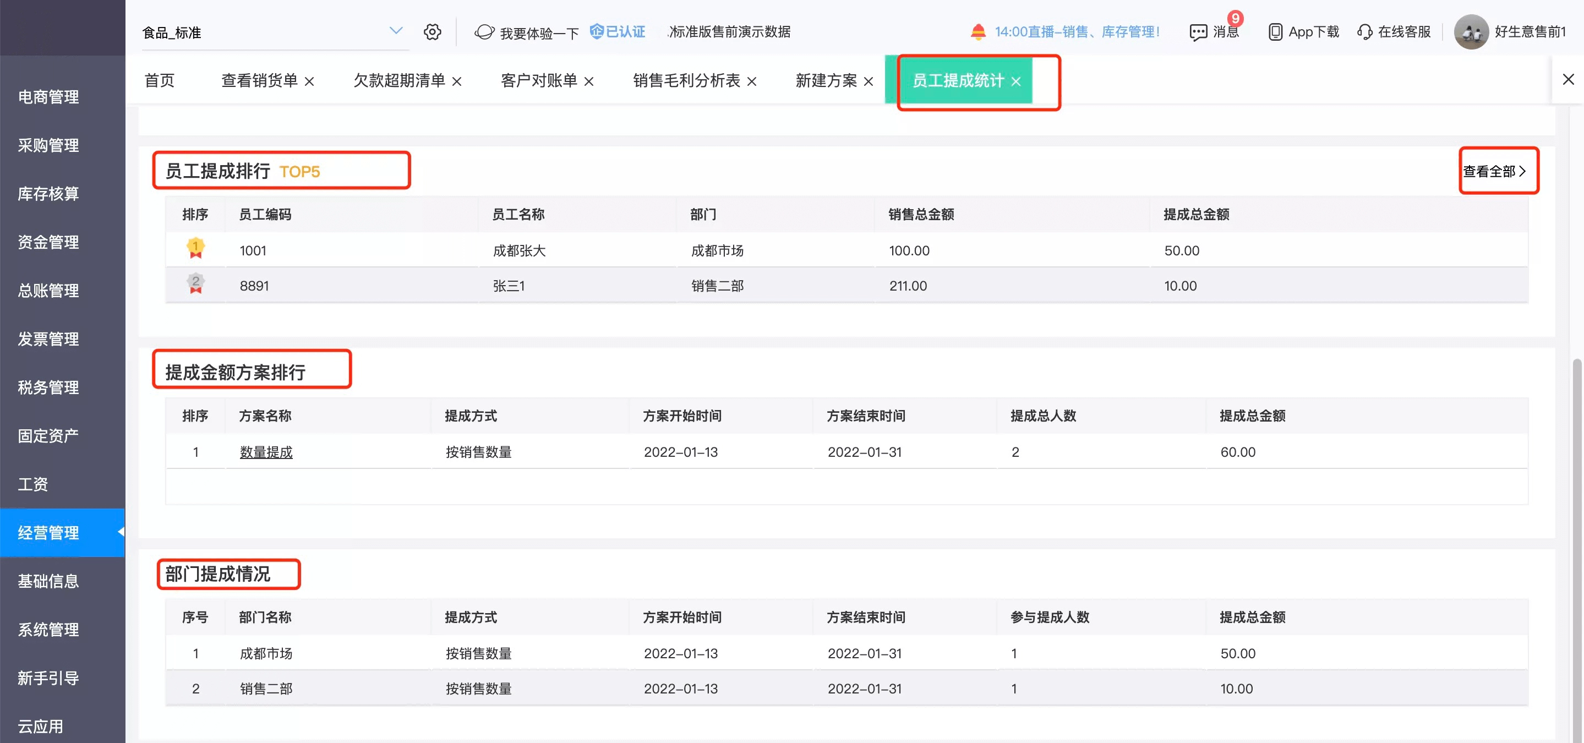Viewport: 1584px width, 743px height.
Task: Open 总账管理 in sidebar
Action: (x=48, y=291)
